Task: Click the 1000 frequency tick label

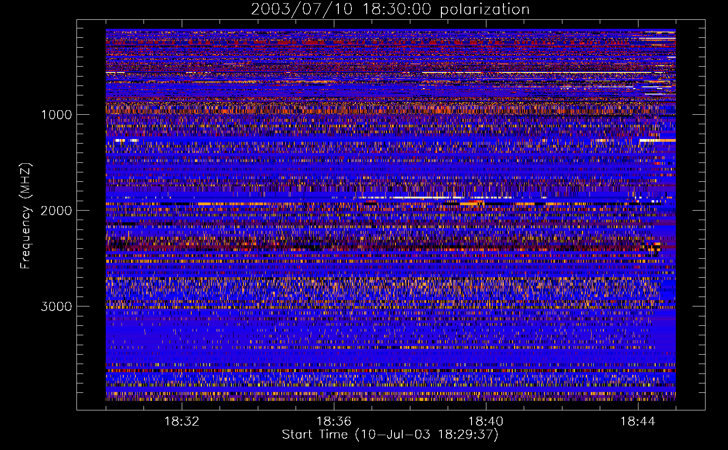Action: 56,115
